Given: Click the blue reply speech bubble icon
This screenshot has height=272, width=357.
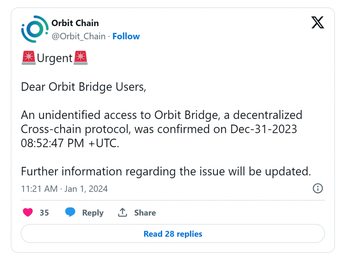Looking at the screenshot, I should pyautogui.click(x=70, y=213).
